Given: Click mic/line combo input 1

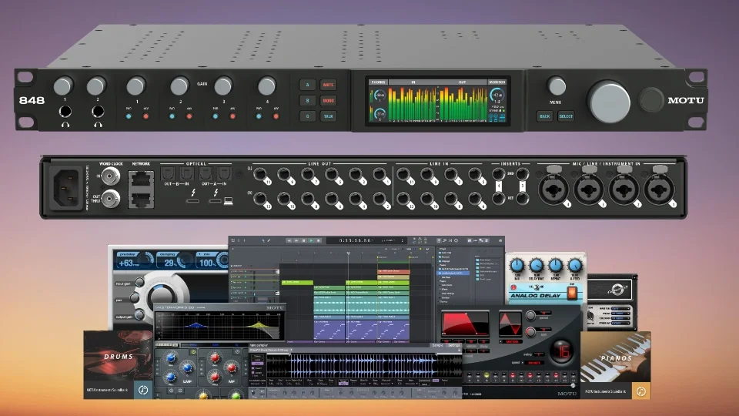Looking at the screenshot, I should [x=659, y=190].
